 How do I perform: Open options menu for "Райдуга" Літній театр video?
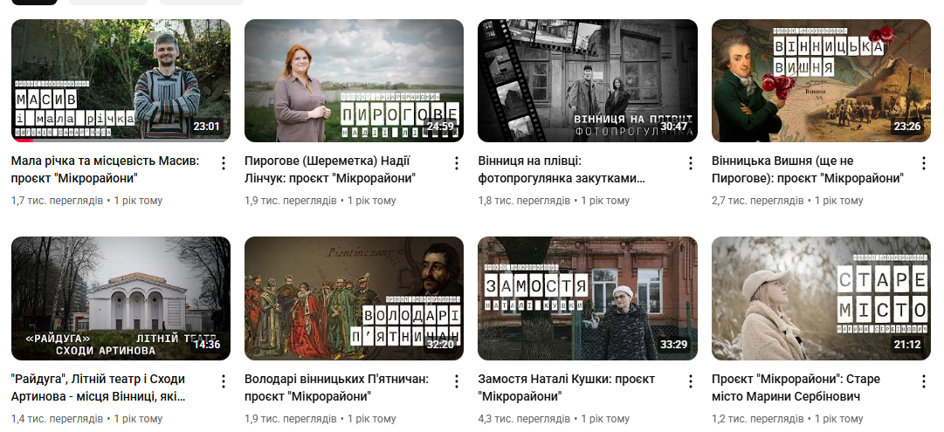click(224, 381)
